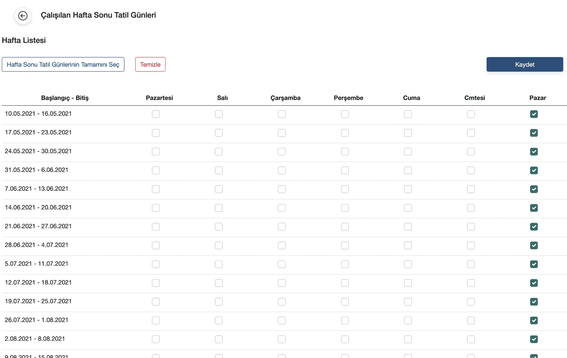Screen dimensions: 567x358
Task: Check Pazartesi for week 31.05.2021 - 6.06.2021
Action: click(156, 170)
